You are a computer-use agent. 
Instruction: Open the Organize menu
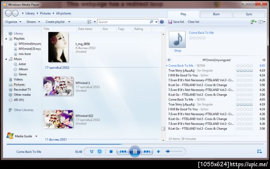(x=13, y=22)
